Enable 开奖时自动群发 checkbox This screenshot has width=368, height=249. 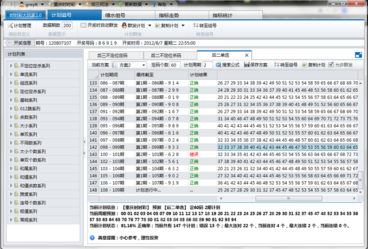click(83, 26)
